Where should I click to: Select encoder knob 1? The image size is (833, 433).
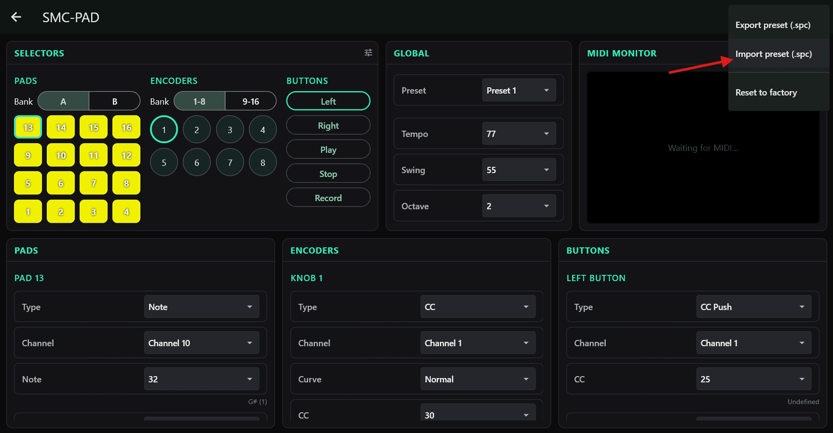pos(164,129)
